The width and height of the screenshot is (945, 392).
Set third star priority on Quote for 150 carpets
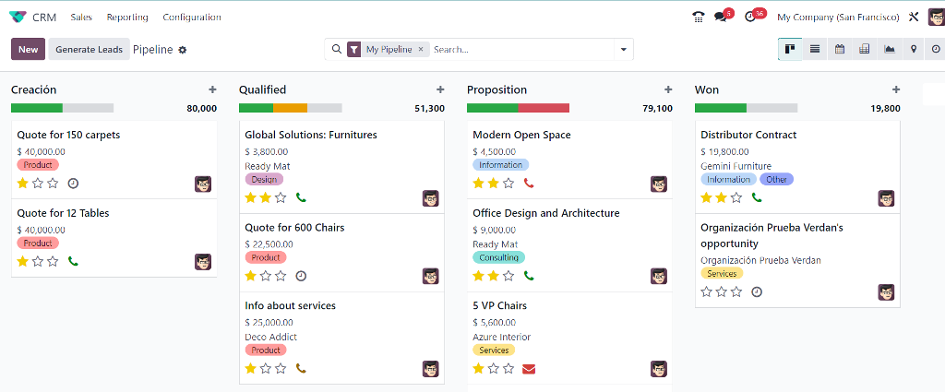pos(53,183)
